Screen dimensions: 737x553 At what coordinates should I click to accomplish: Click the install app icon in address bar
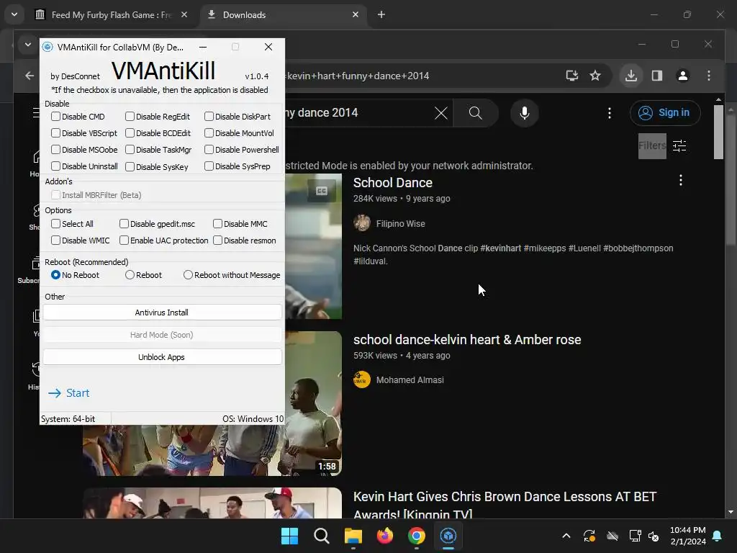(571, 76)
